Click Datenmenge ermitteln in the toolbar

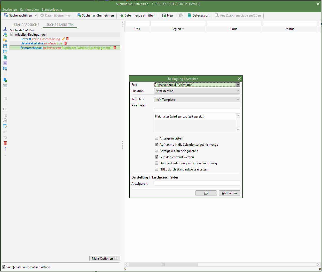click(137, 15)
